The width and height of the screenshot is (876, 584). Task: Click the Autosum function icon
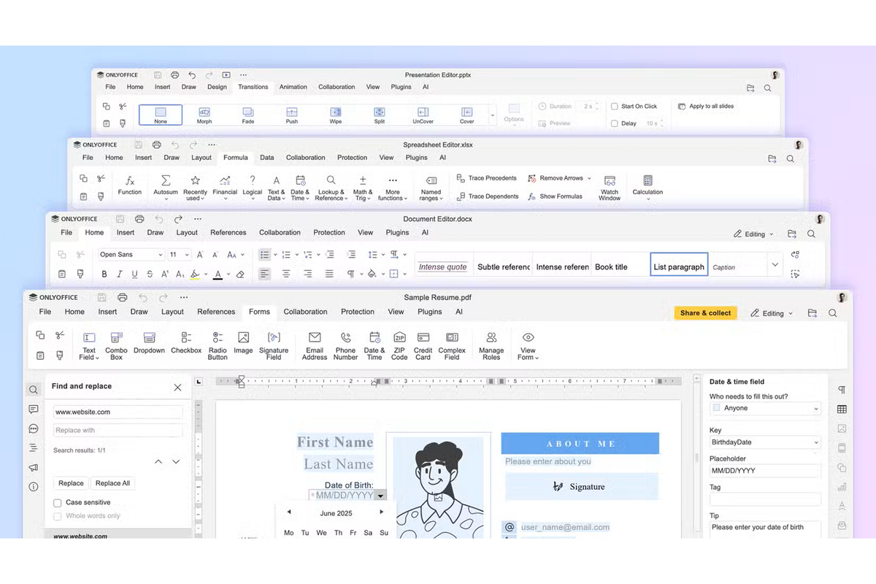coord(166,186)
